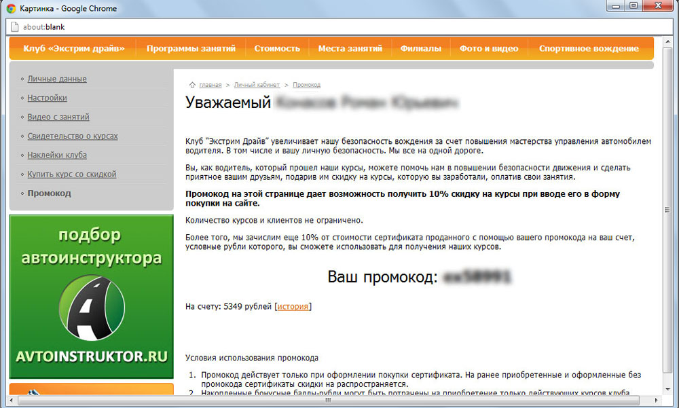Screen dimensions: 679x408
Task: Click «Личный кабинет» breadcrumb link
Action: pyautogui.click(x=257, y=85)
